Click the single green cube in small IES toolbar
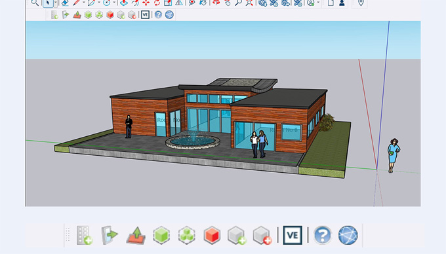Viewport: 446px width, 254px height. click(88, 15)
